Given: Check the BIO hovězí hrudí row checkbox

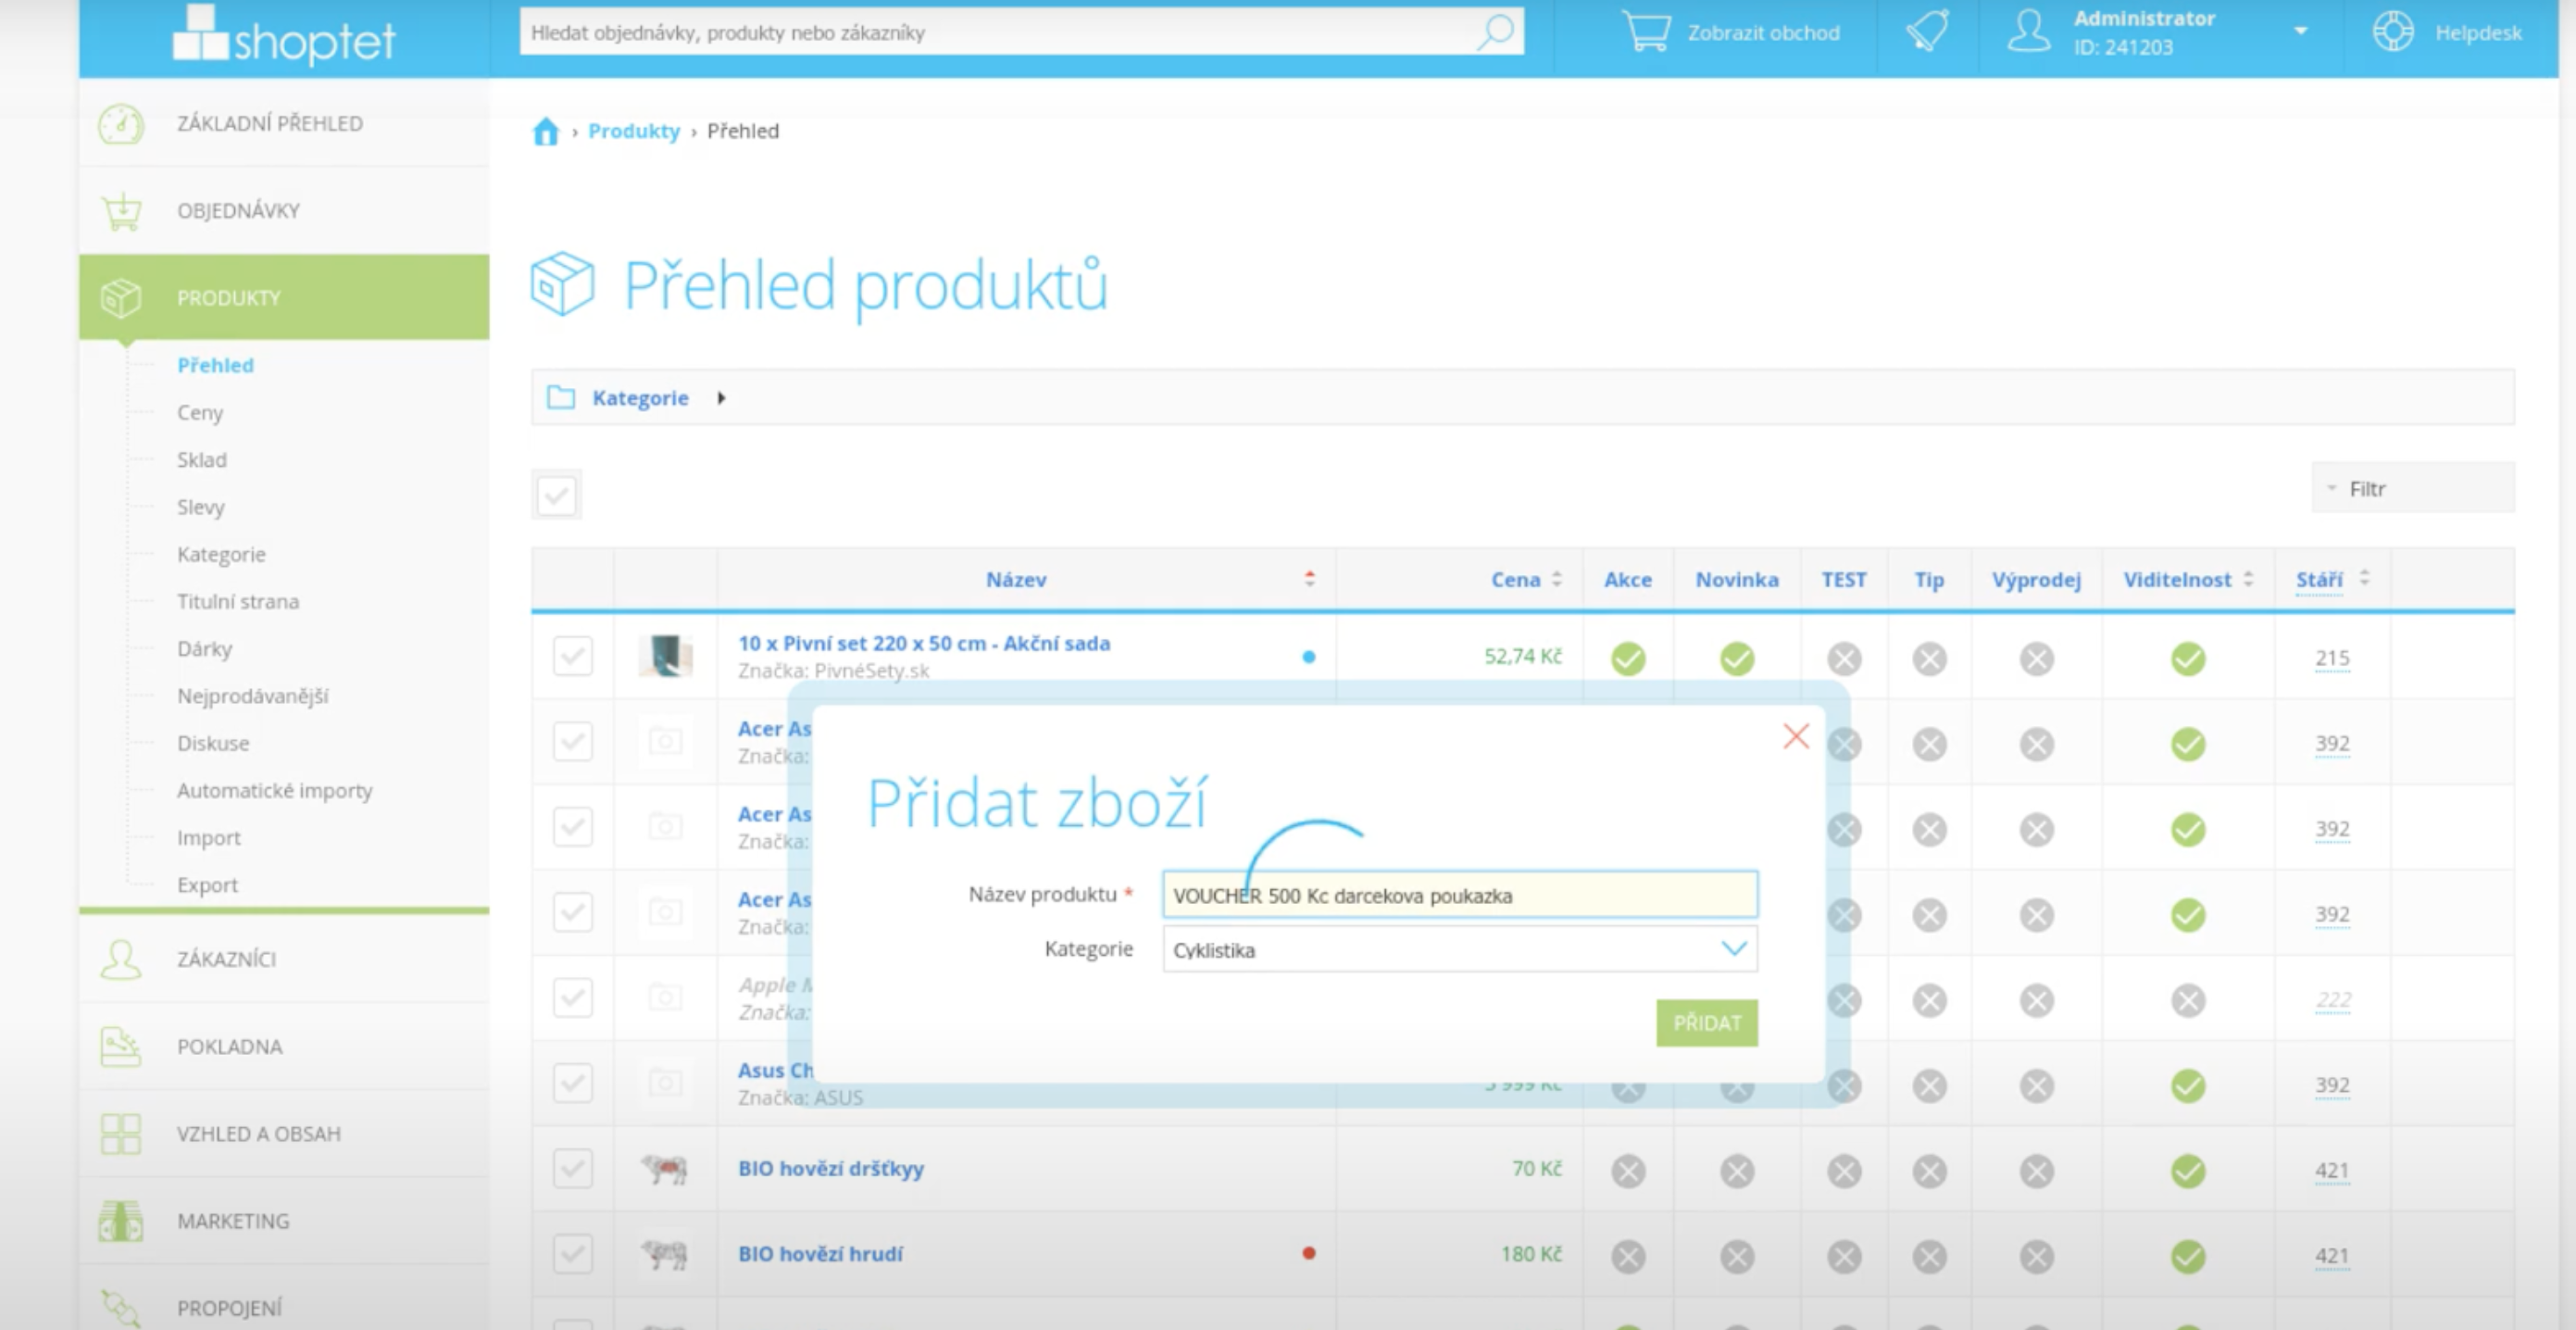Looking at the screenshot, I should pos(573,1254).
